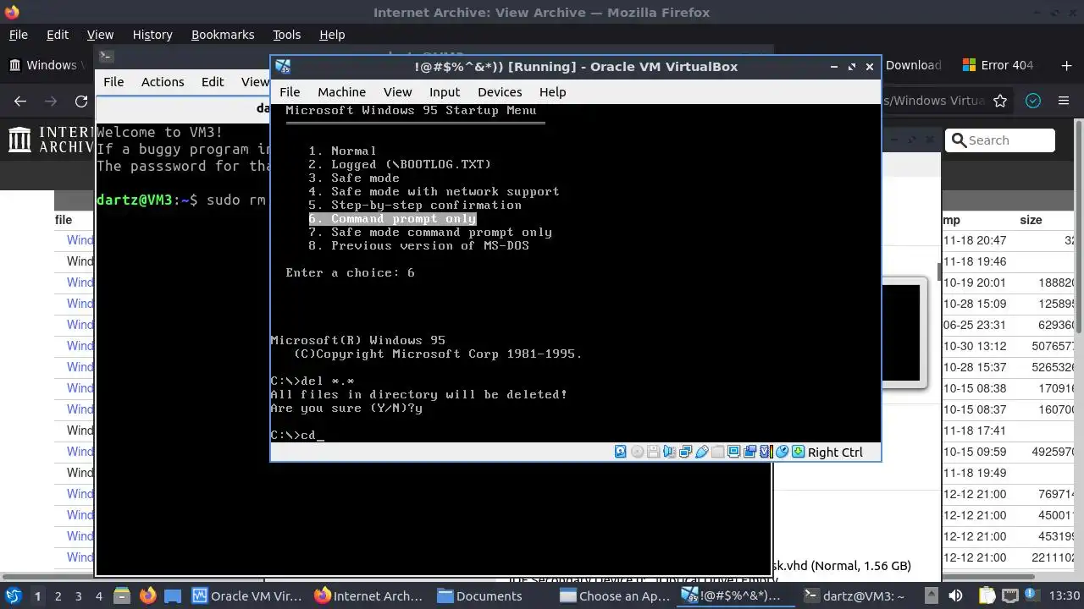Switch to Choose an Application taskbar entry
The height and width of the screenshot is (609, 1084).
[616, 596]
